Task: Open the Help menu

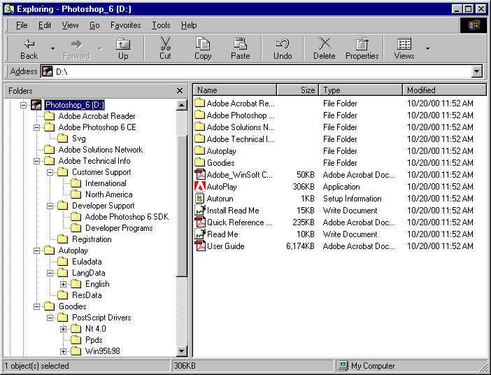Action: (189, 25)
